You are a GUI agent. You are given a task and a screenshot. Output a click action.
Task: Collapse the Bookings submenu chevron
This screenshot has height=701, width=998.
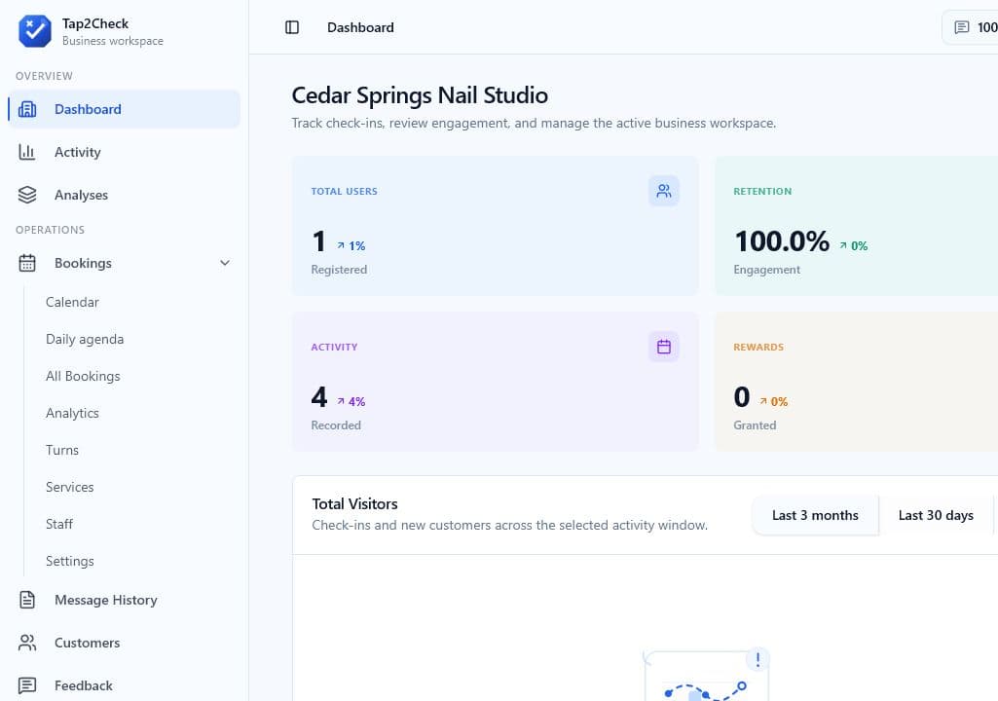tap(225, 263)
